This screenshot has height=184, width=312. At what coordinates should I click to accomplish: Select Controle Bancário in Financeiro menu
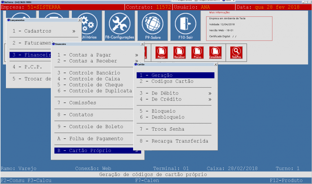pyautogui.click(x=94, y=73)
